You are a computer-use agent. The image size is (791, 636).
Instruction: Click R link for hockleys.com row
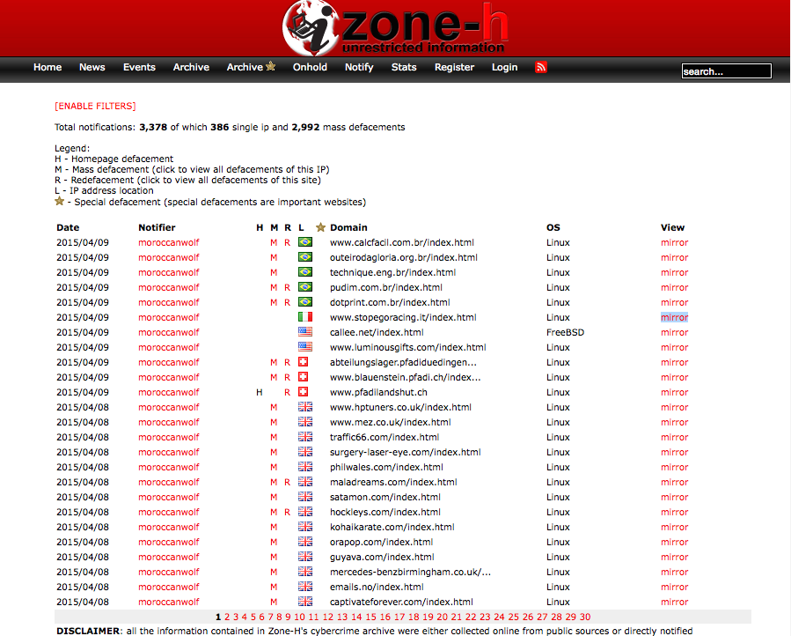click(x=287, y=512)
